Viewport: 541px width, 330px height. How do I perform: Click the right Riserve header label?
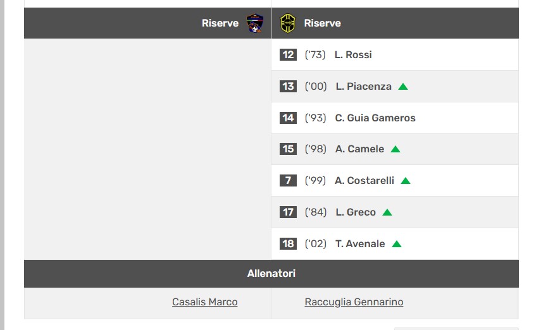pyautogui.click(x=322, y=23)
